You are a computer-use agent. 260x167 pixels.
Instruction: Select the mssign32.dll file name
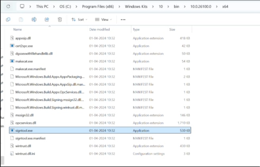tap(25, 115)
